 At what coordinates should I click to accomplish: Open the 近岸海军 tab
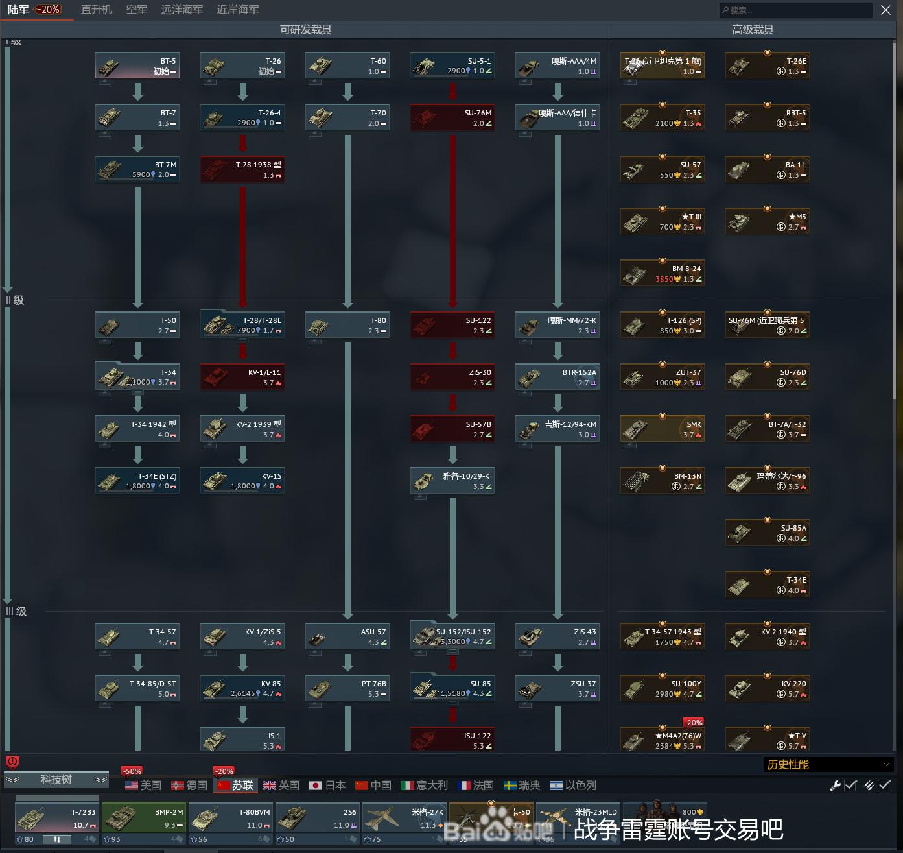pyautogui.click(x=238, y=10)
